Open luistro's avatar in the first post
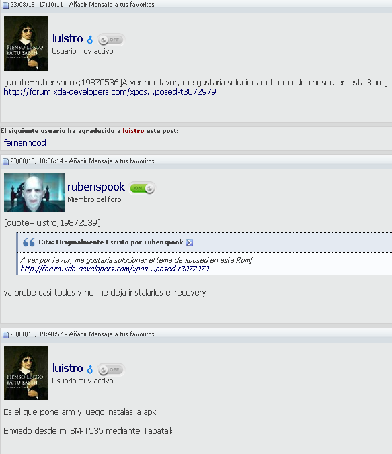The height and width of the screenshot is (454, 392). (26, 43)
